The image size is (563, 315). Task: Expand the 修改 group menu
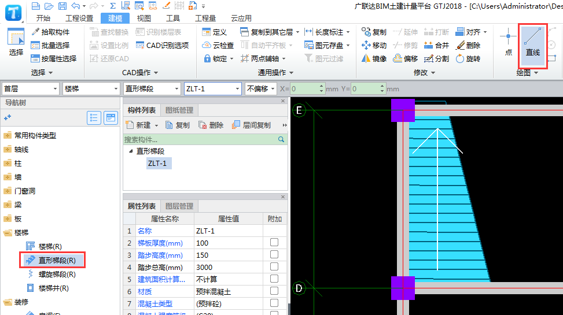(424, 72)
